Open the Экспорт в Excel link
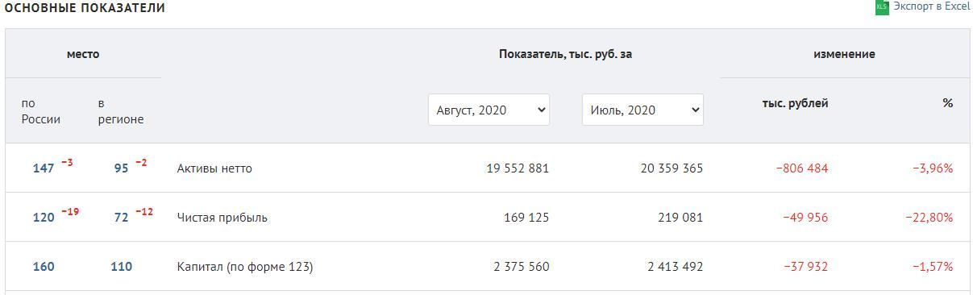 [x=931, y=6]
